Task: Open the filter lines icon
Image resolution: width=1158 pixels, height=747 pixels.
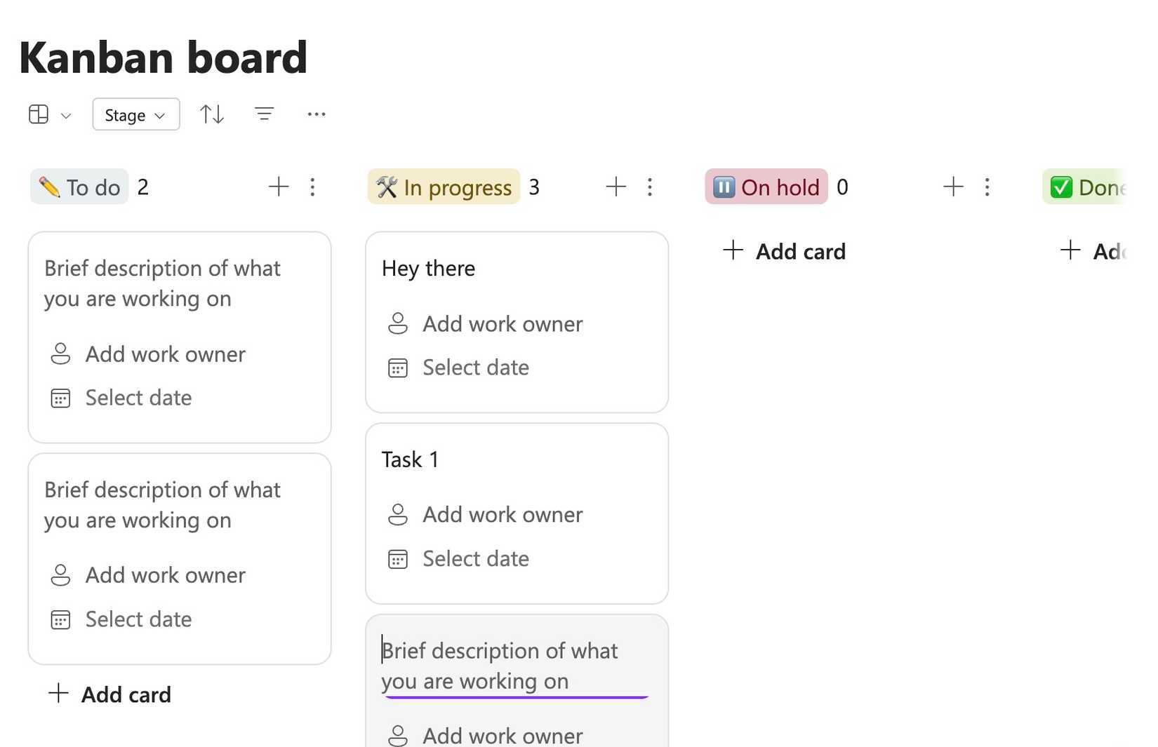Action: coord(264,114)
